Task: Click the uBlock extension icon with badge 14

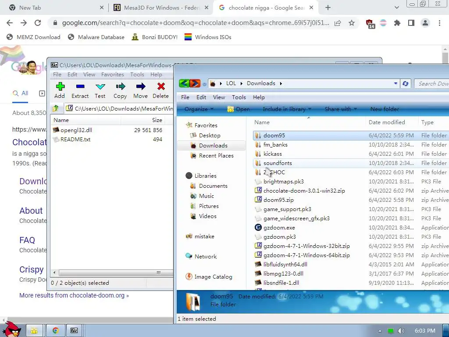Action: (x=370, y=24)
